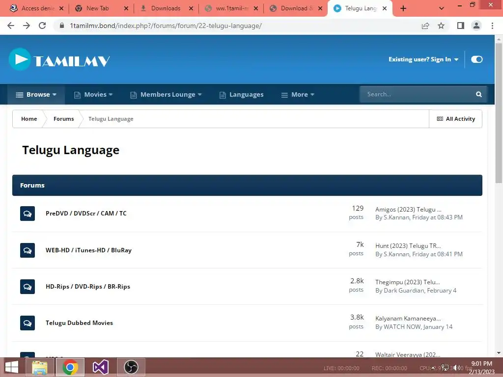This screenshot has width=503, height=377.
Task: Open Amigos (2023) Telugu latest post
Action: tap(408, 210)
